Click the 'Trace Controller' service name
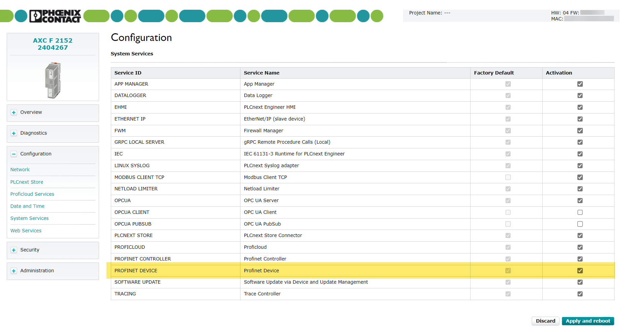 point(262,294)
